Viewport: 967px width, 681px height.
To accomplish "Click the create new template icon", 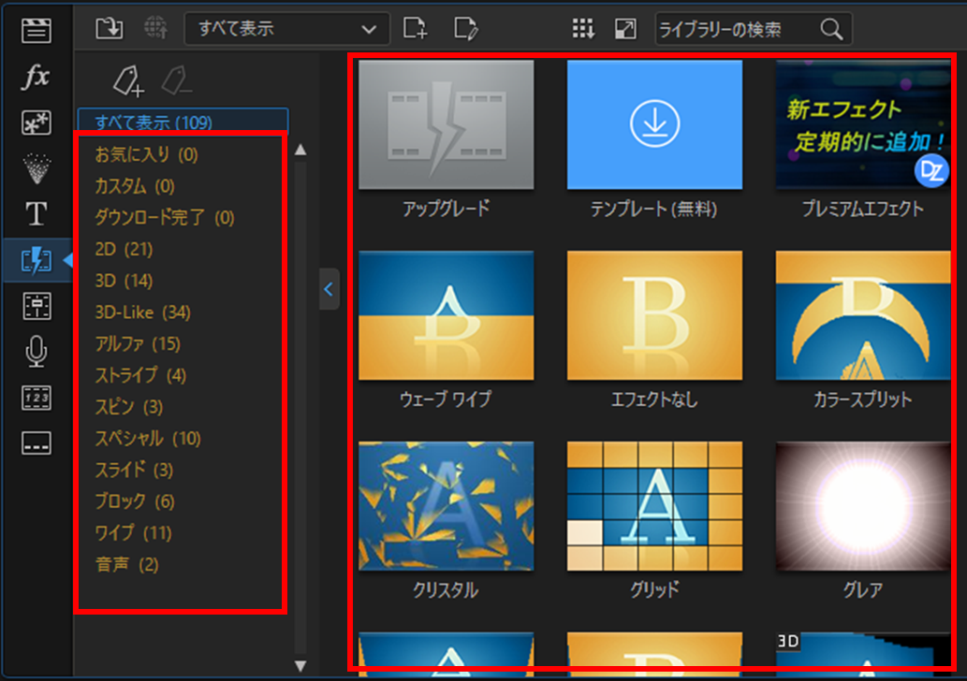I will (x=415, y=28).
